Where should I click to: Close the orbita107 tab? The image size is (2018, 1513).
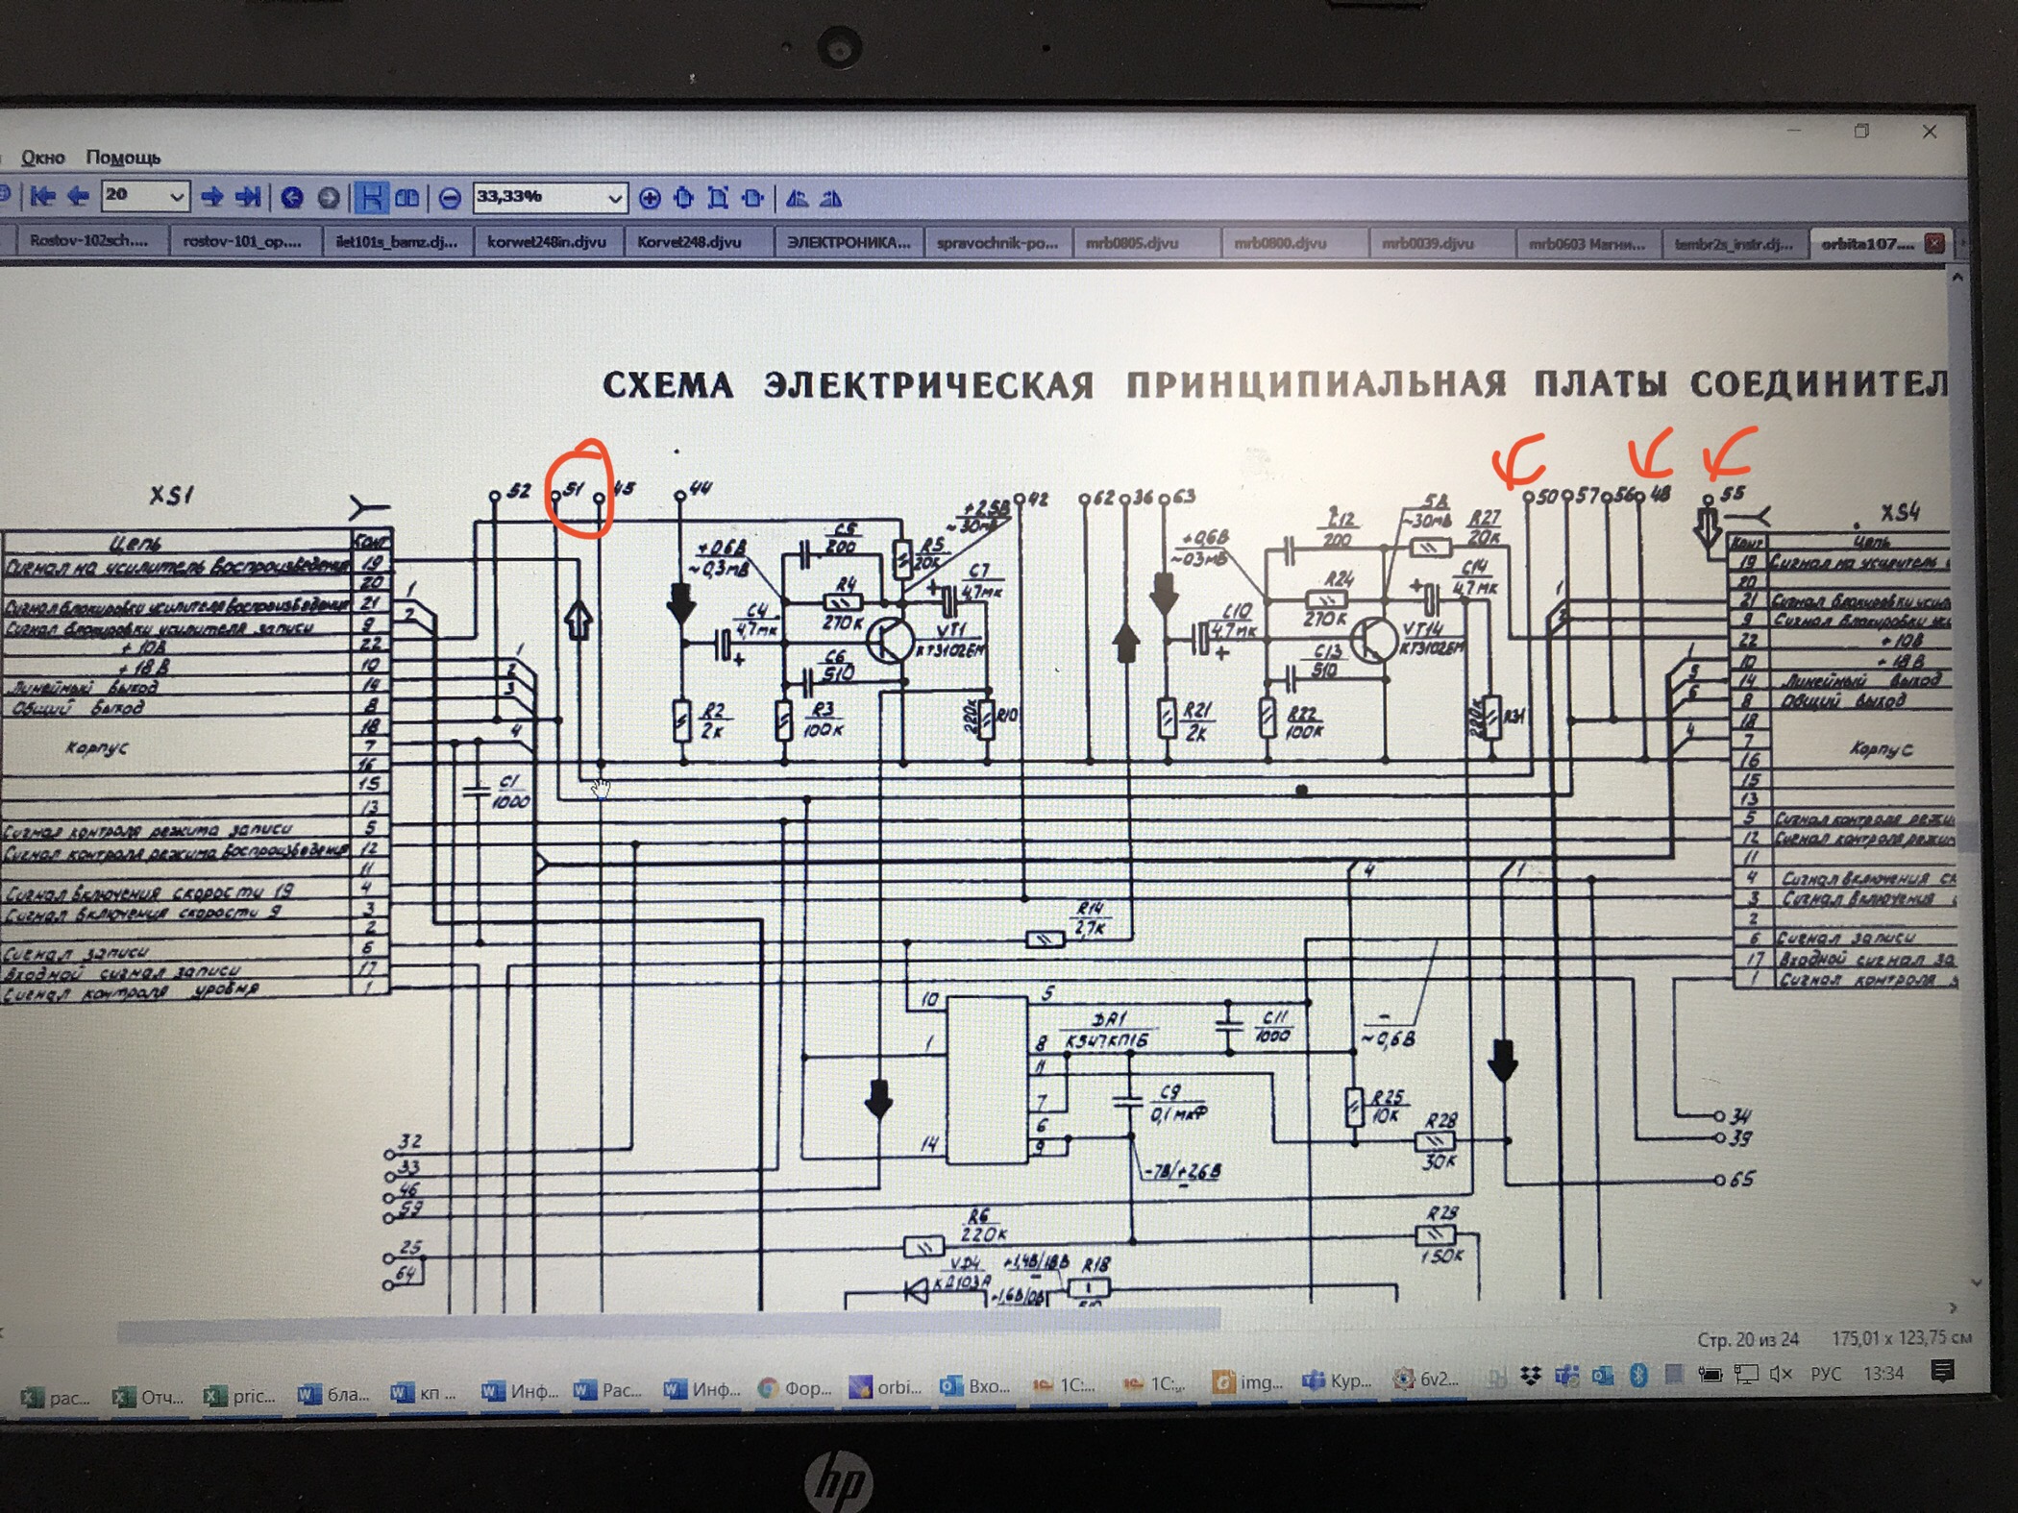coord(1933,245)
